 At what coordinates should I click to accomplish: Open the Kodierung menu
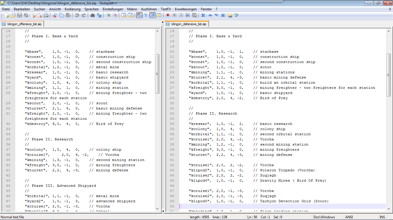click(x=73, y=9)
